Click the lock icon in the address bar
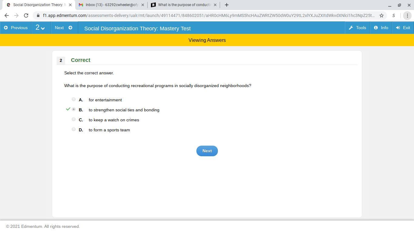Screen dimensions: 414x233 38,15
